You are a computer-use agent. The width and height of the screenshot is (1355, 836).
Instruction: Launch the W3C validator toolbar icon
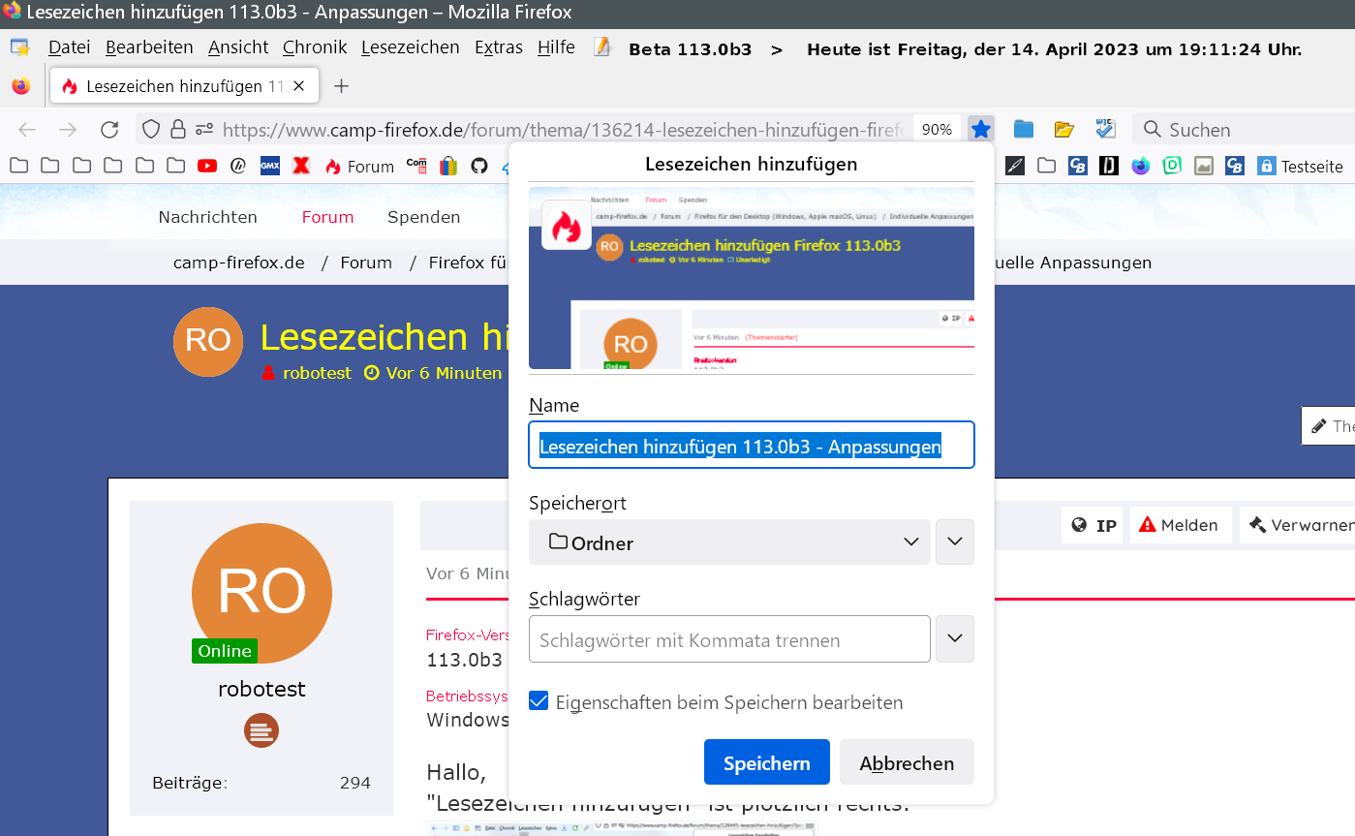pyautogui.click(x=1105, y=129)
